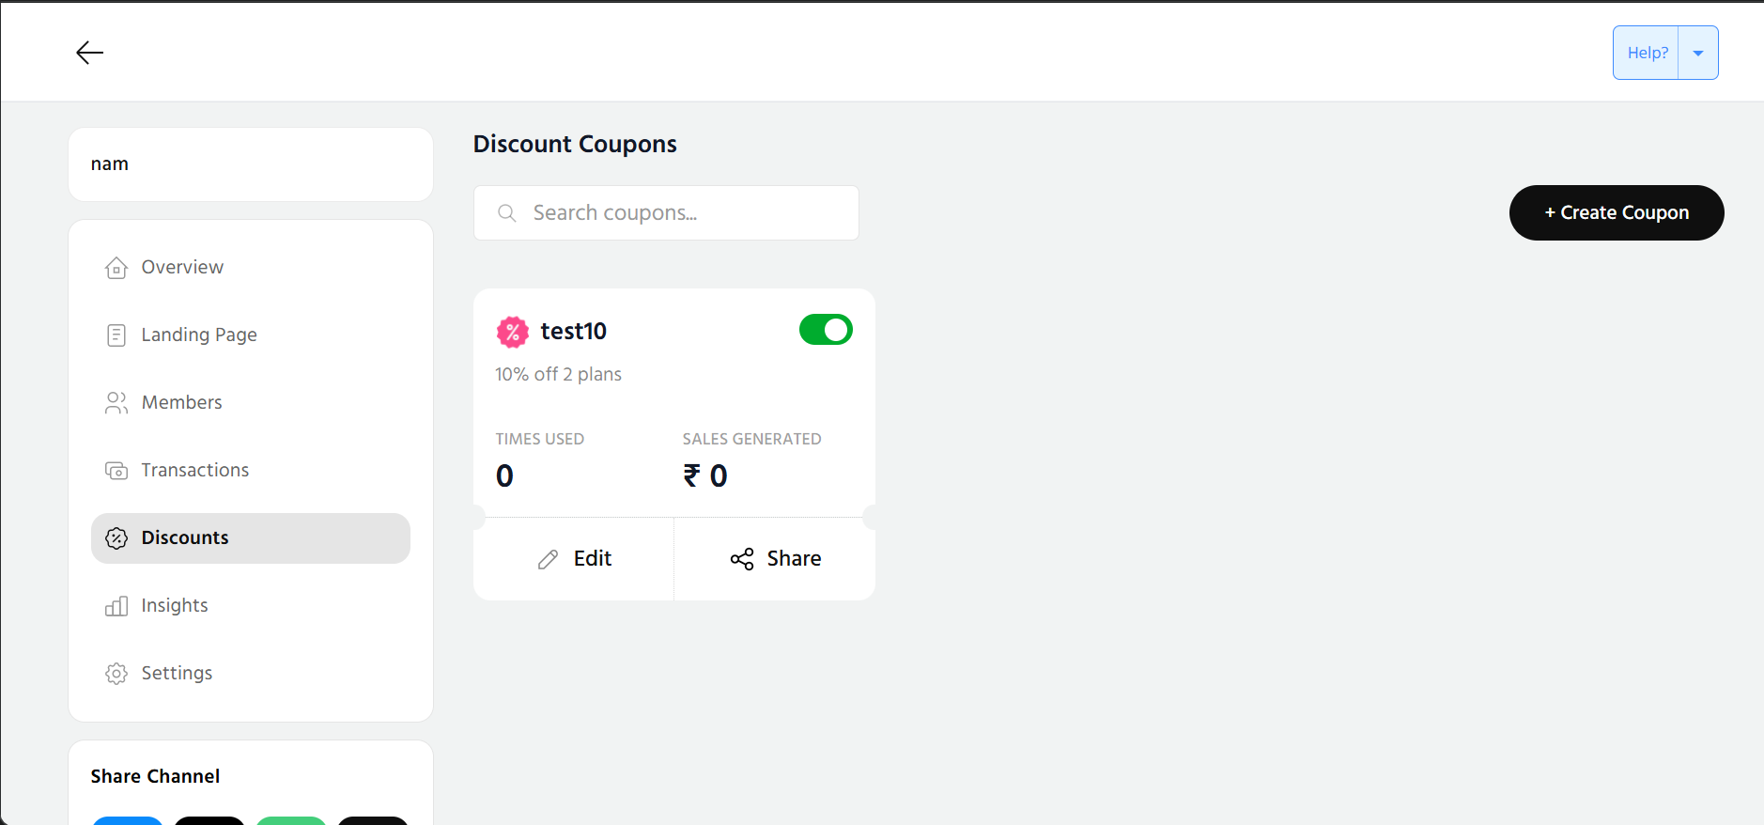Click the Overview home icon
This screenshot has width=1764, height=825.
coord(116,268)
